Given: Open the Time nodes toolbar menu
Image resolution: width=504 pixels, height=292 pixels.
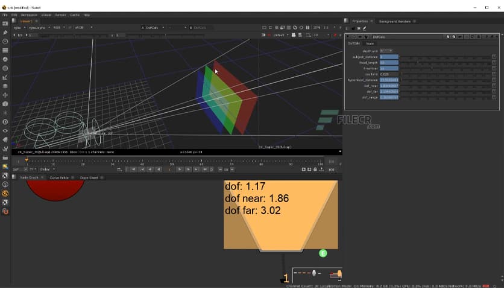Looking at the screenshot, I should tap(5, 42).
